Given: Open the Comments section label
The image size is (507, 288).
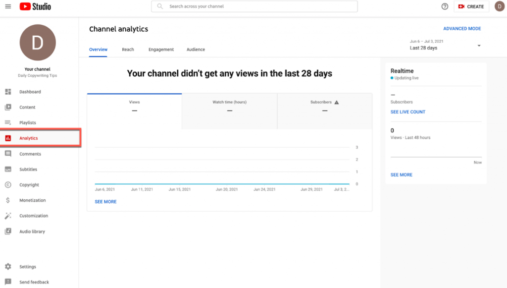Looking at the screenshot, I should [30, 154].
